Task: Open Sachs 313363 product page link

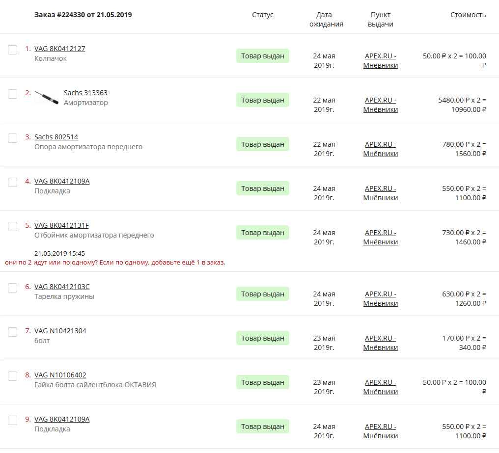Action: (x=85, y=93)
